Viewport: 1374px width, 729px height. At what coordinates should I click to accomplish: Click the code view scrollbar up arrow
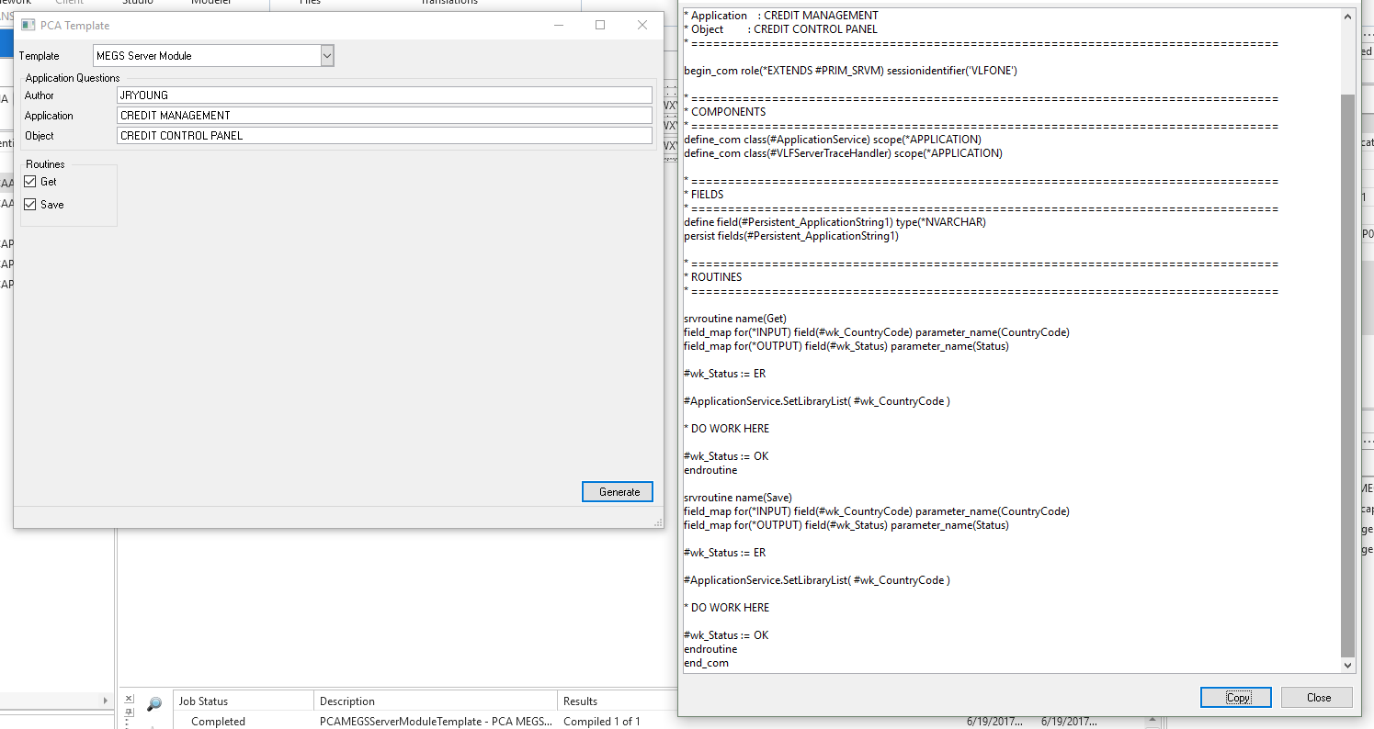pos(1348,17)
